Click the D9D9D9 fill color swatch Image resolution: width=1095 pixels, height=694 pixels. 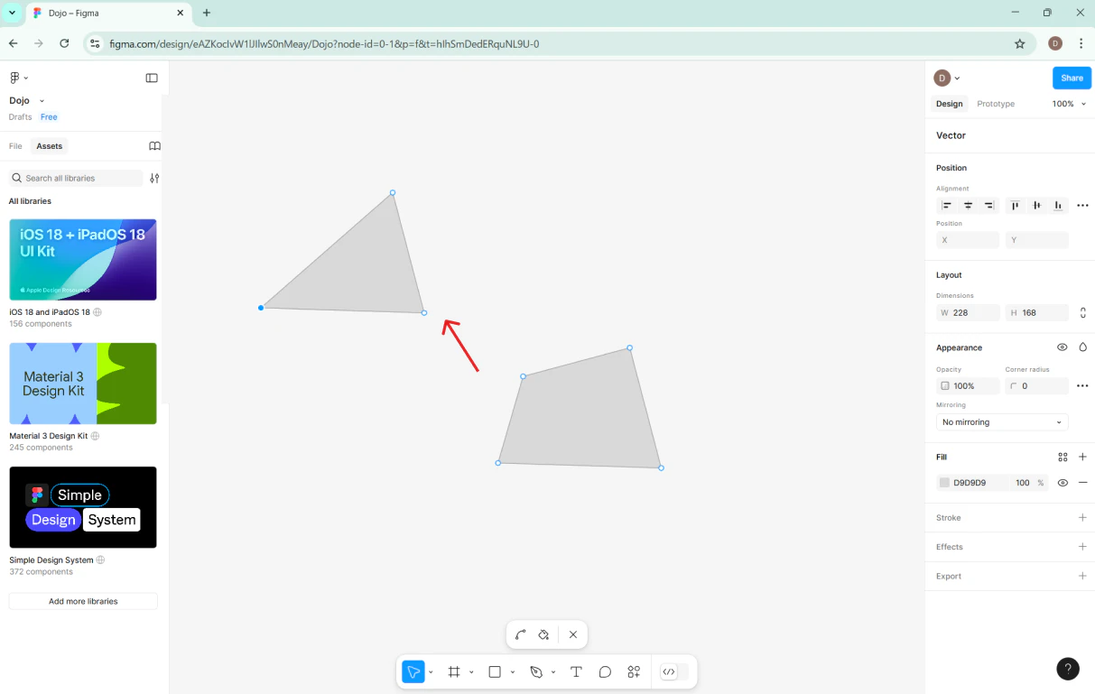tap(944, 483)
